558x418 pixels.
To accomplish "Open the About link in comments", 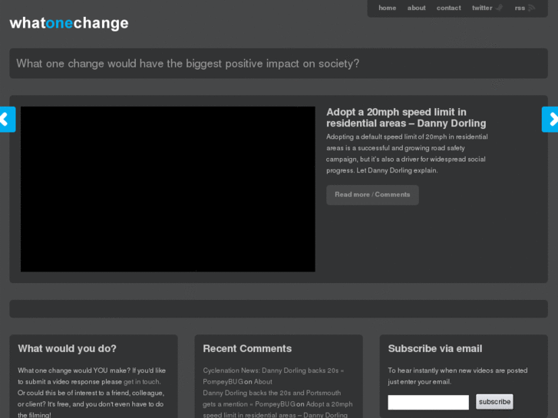I will (263, 382).
